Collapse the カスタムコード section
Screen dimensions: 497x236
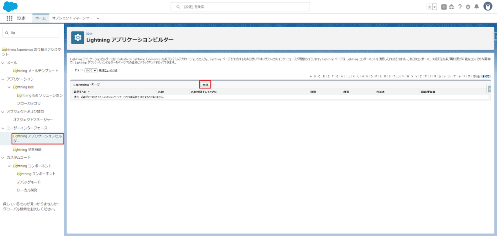click(x=3, y=158)
